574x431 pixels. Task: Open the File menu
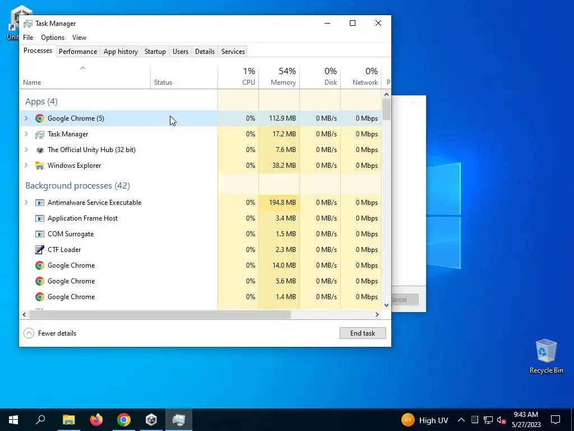click(28, 38)
